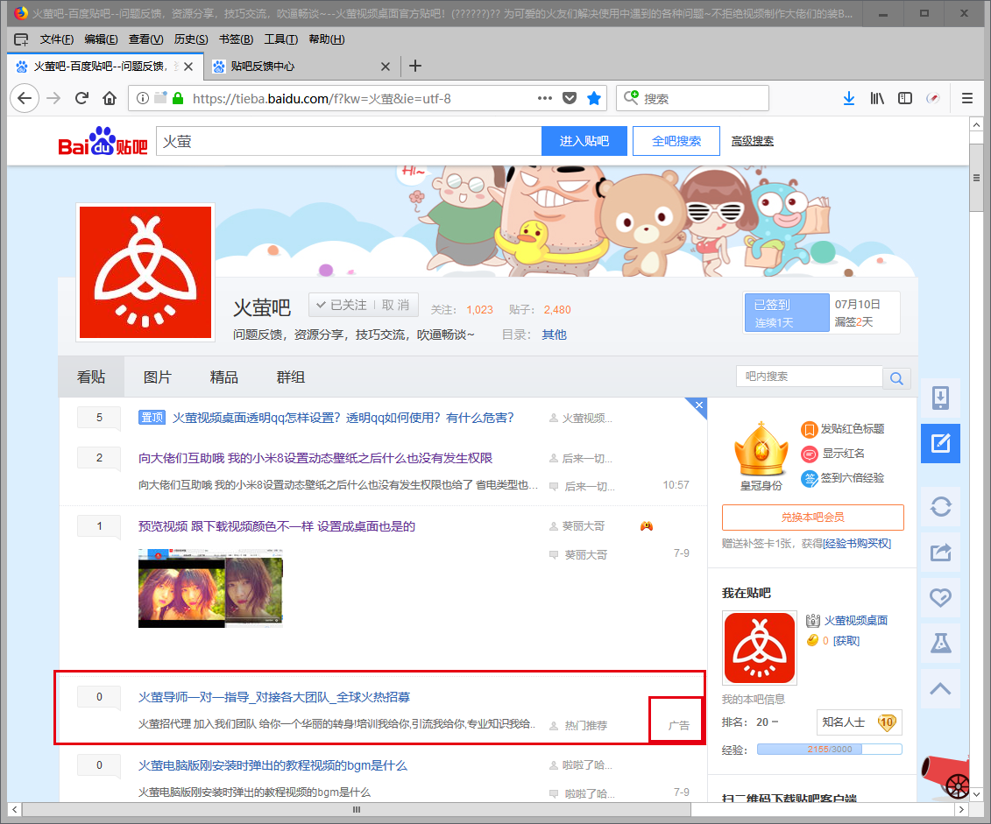Click the horizontal scrollbar thumb
This screenshot has width=991, height=824.
[x=357, y=809]
